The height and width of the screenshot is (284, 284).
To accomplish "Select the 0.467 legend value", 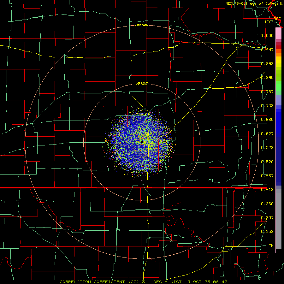I will pos(267,176).
